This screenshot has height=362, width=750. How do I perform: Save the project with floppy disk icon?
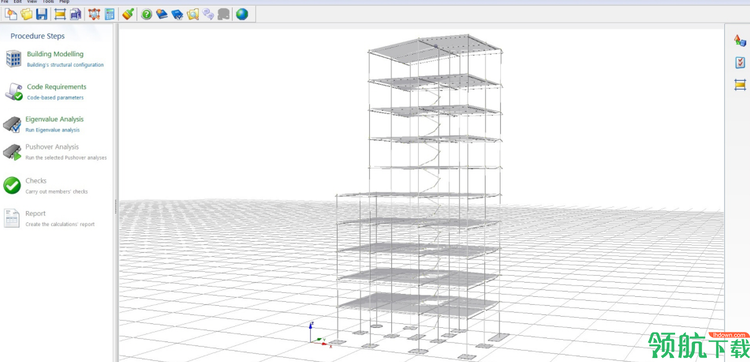coord(42,14)
